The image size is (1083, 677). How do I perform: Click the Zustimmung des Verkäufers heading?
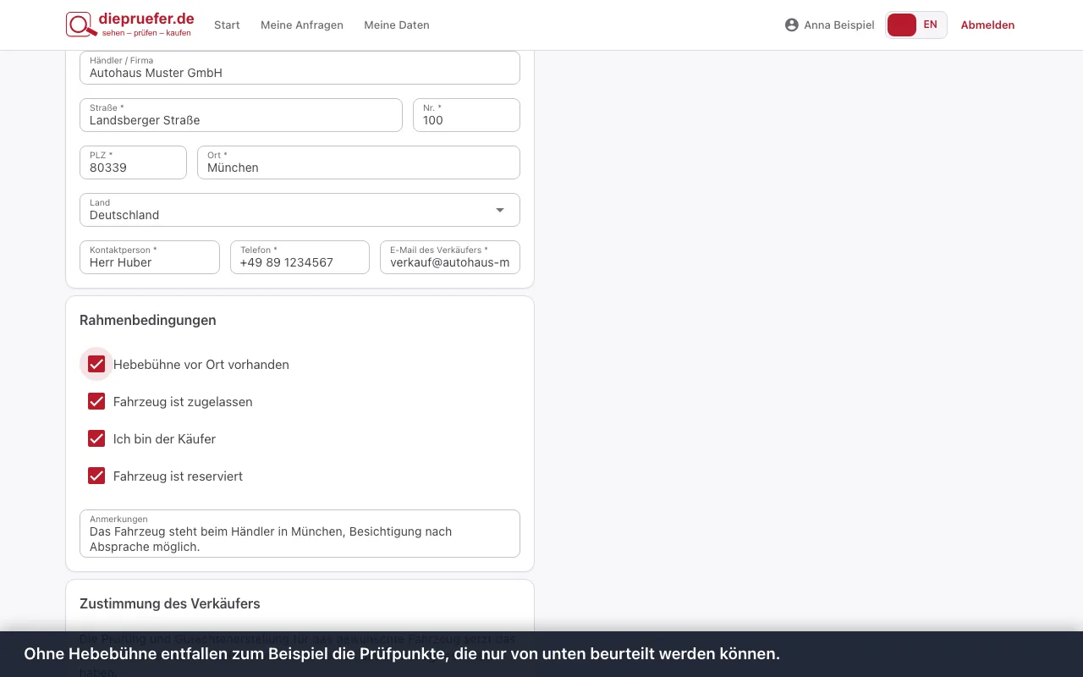click(170, 603)
